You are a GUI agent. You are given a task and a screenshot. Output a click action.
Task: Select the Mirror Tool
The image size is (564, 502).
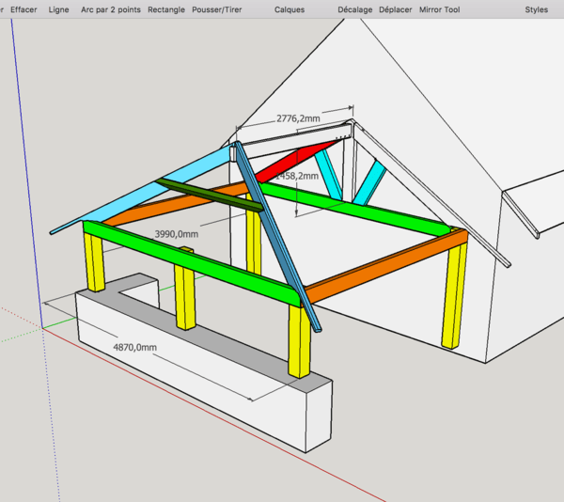[x=440, y=9]
